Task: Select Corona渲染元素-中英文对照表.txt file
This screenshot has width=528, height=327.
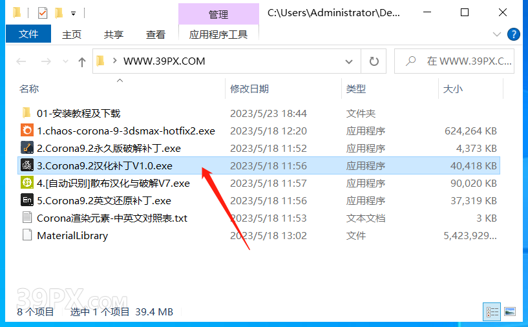Action: click(112, 218)
